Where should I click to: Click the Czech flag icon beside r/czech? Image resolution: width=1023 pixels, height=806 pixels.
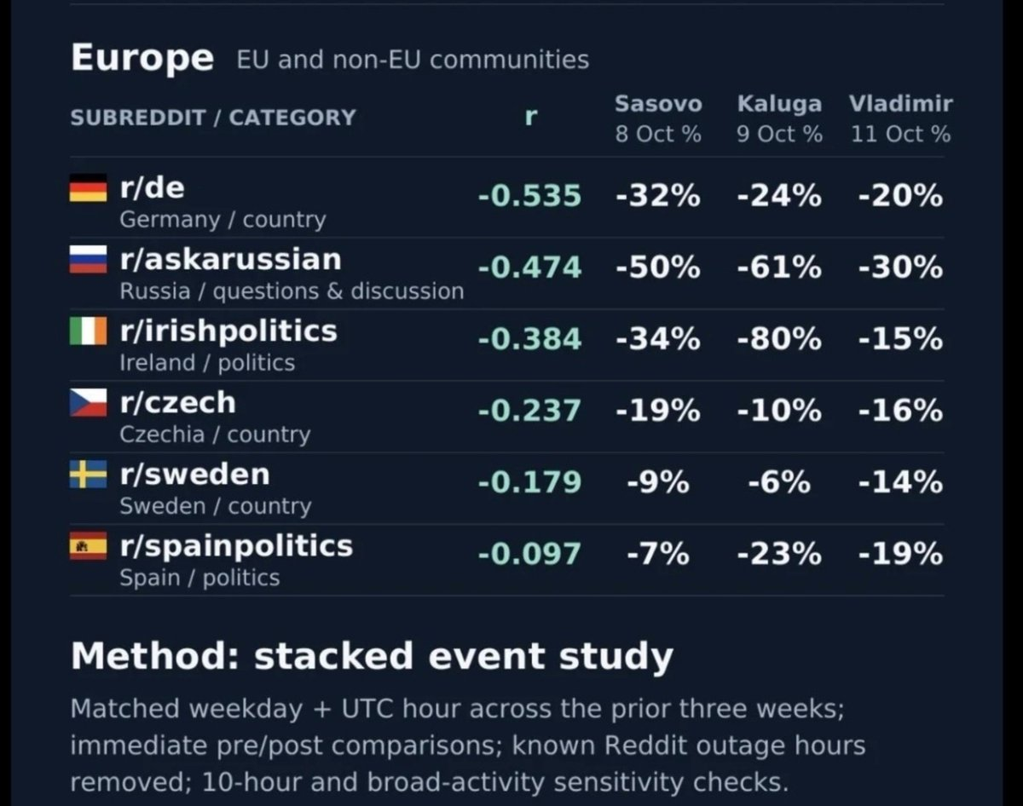(88, 402)
